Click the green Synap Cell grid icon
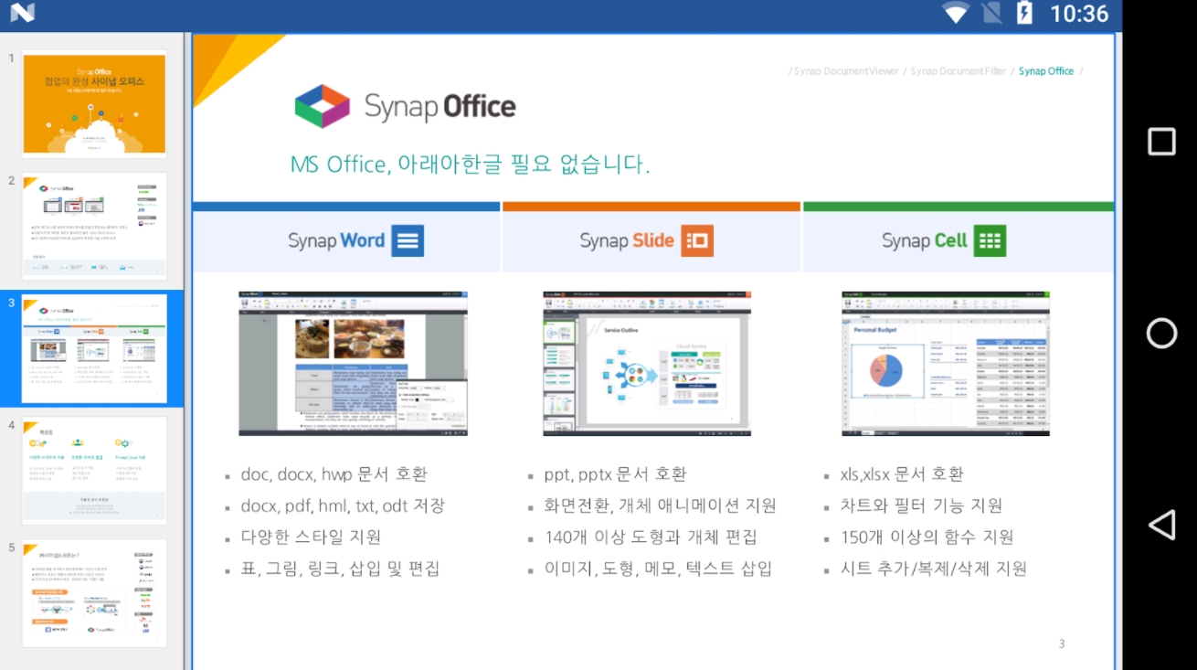 pyautogui.click(x=990, y=241)
